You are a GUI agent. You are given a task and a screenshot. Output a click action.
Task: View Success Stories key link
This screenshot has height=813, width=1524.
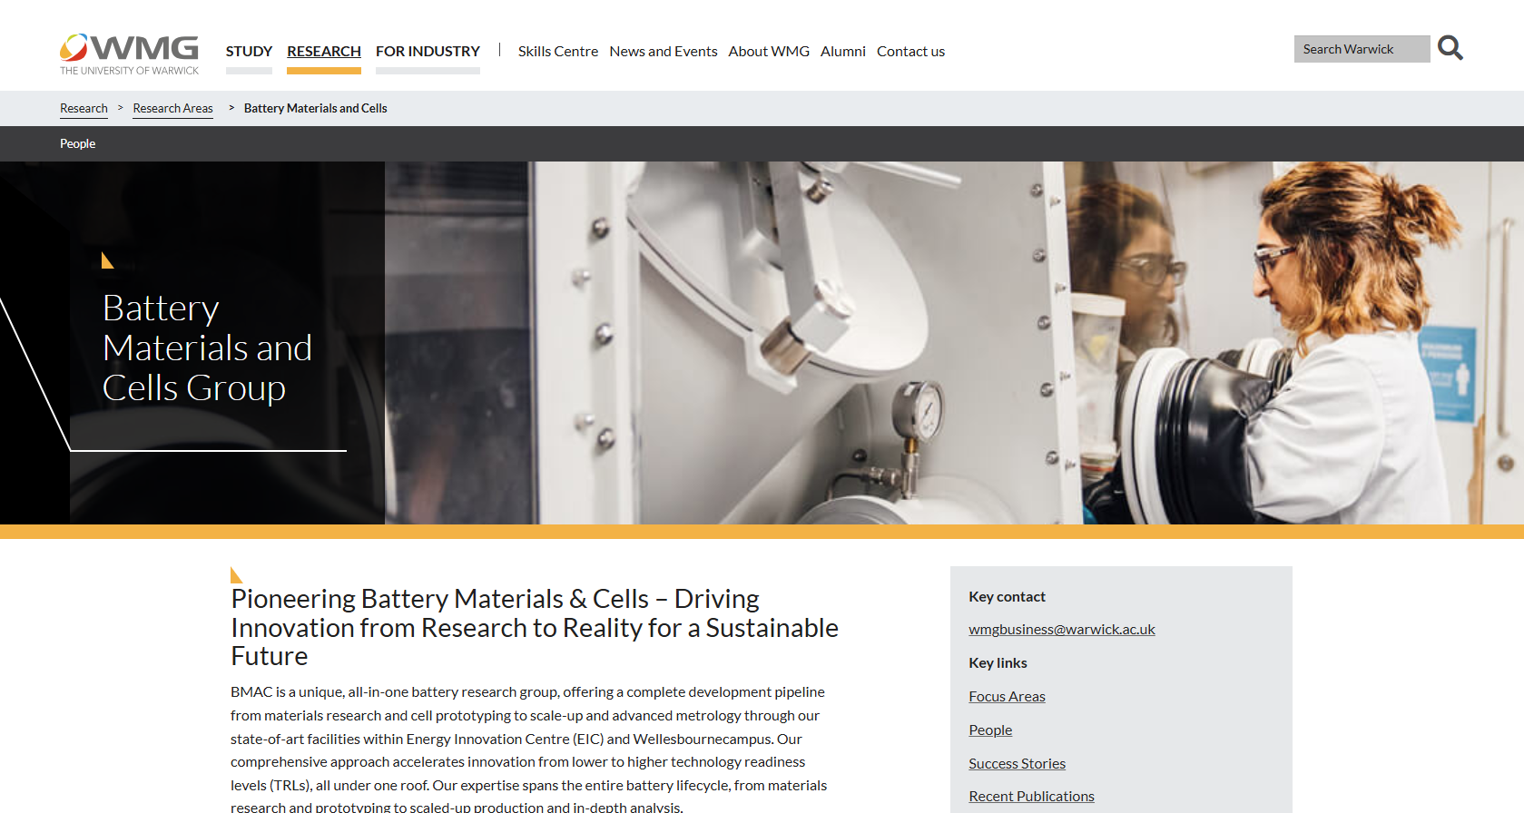click(x=1017, y=763)
